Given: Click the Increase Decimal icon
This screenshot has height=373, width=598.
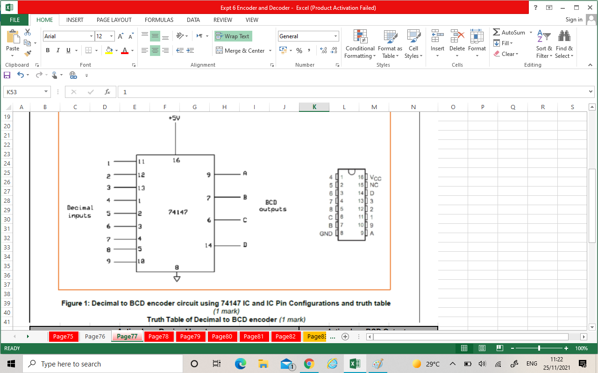Looking at the screenshot, I should pos(323,50).
